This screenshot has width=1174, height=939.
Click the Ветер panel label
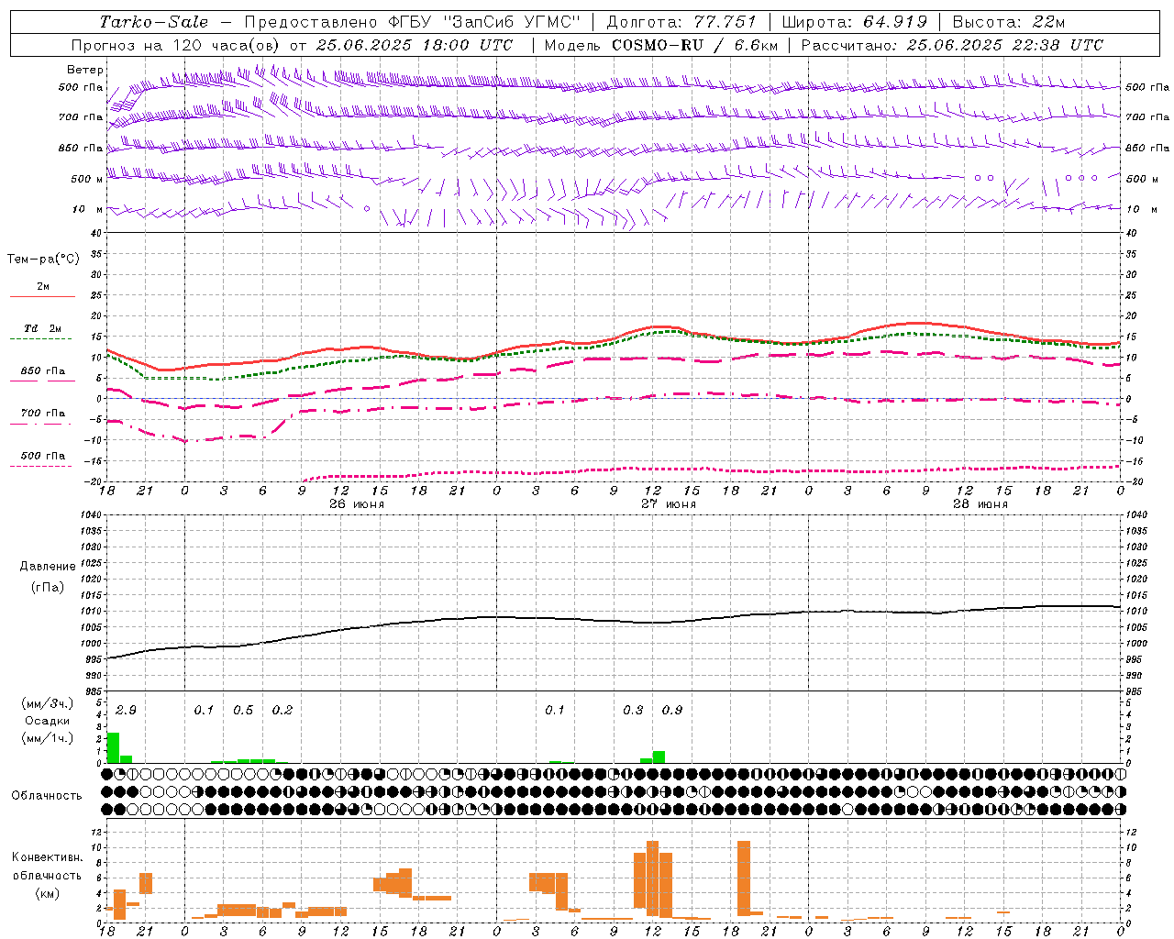[x=85, y=70]
